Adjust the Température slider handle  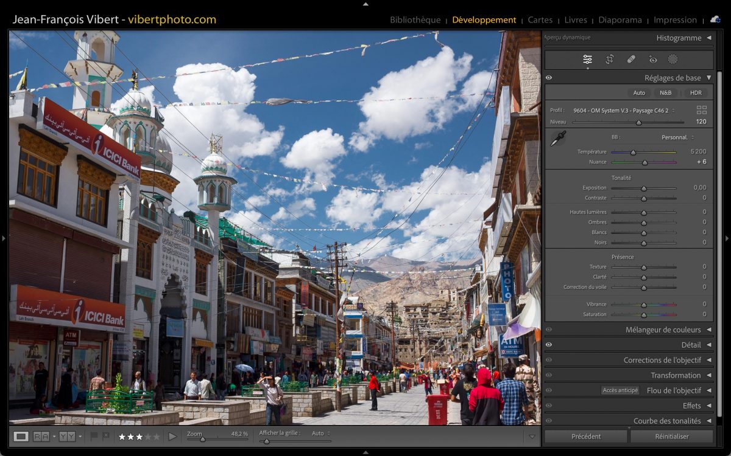point(633,152)
